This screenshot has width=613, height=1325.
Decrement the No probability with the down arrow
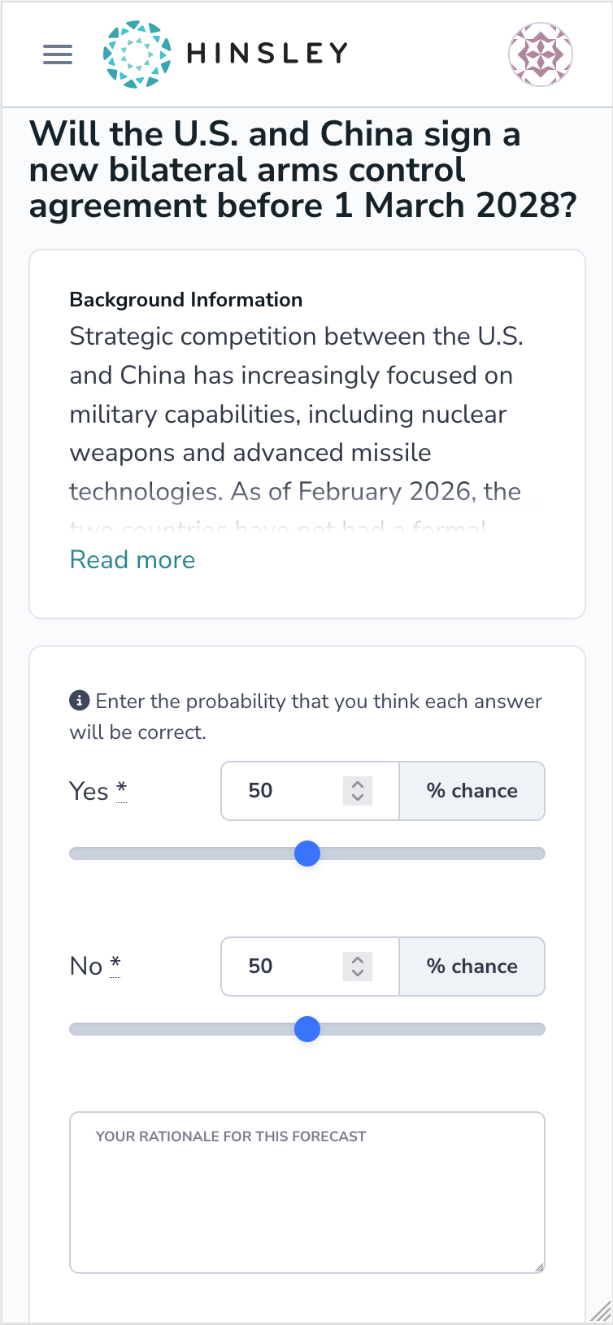356,972
